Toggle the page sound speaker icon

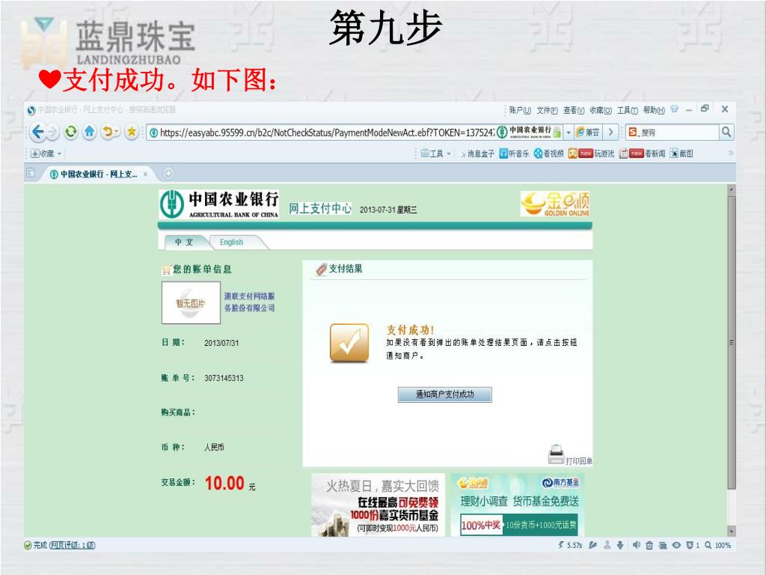tap(636, 545)
